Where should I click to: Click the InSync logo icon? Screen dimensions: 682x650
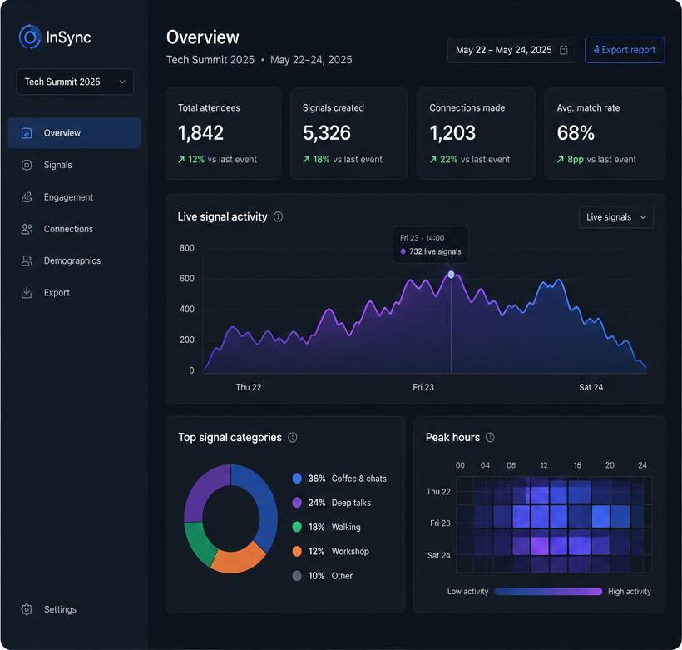point(30,37)
